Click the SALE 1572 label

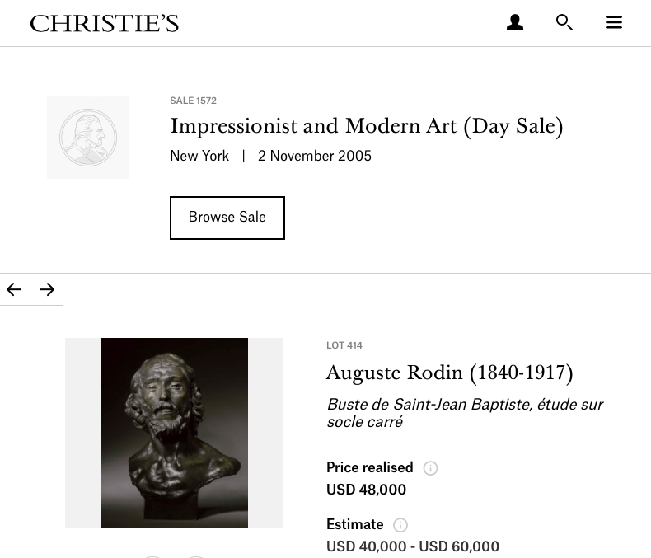click(x=193, y=101)
